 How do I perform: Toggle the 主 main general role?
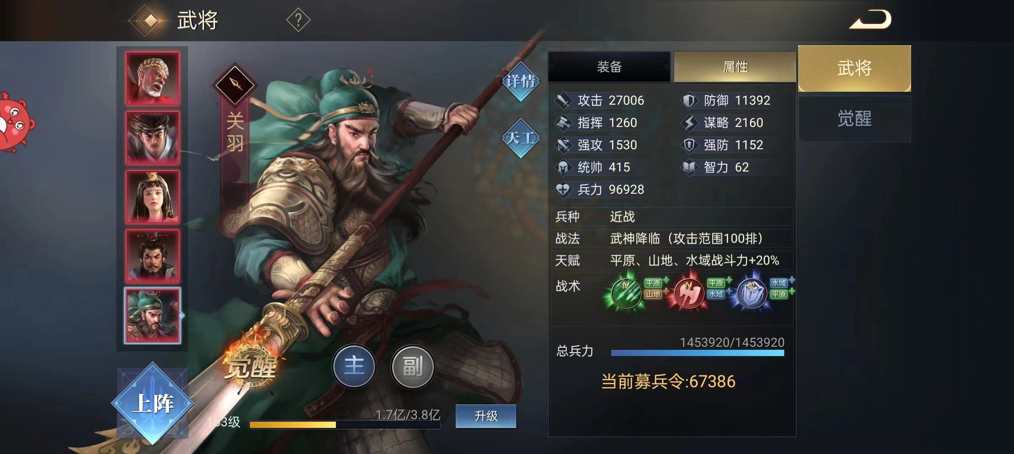point(354,366)
